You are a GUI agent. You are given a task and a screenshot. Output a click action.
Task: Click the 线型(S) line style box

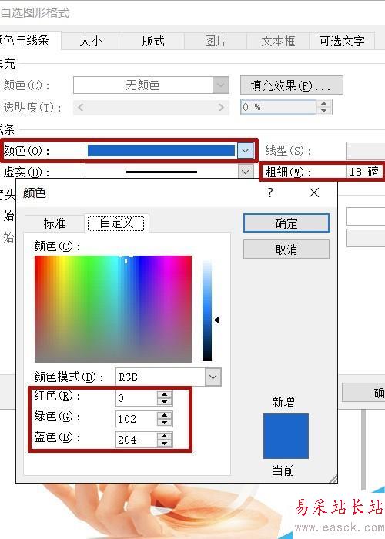[x=366, y=151]
